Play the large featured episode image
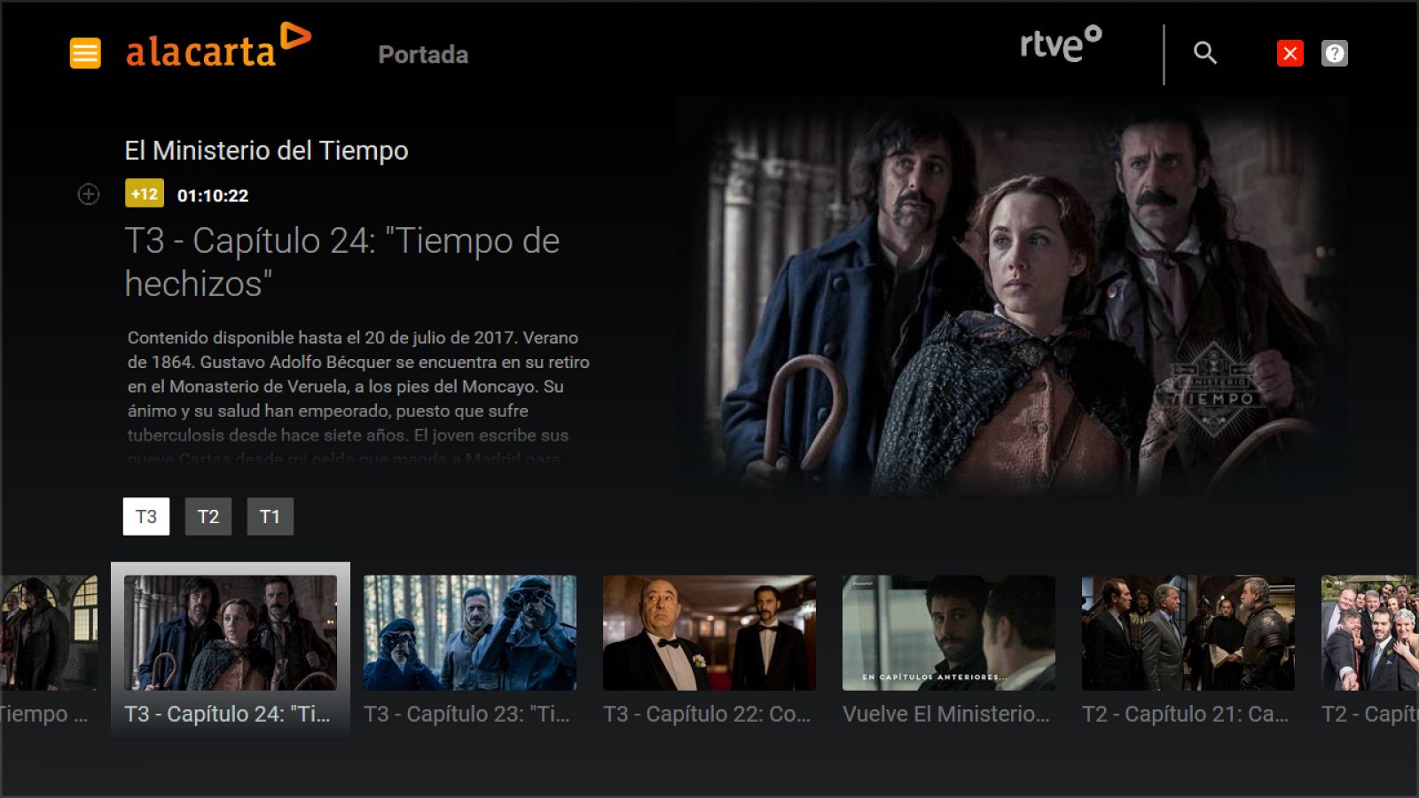This screenshot has height=798, width=1419. pos(1011,297)
